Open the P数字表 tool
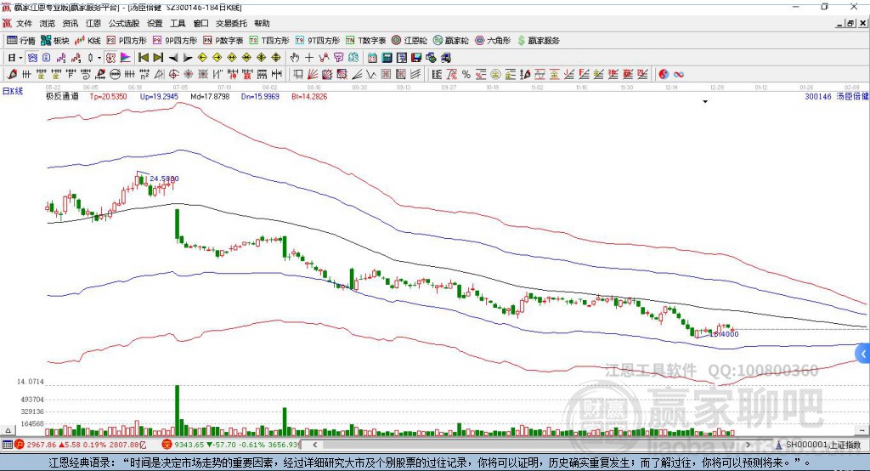 (223, 41)
